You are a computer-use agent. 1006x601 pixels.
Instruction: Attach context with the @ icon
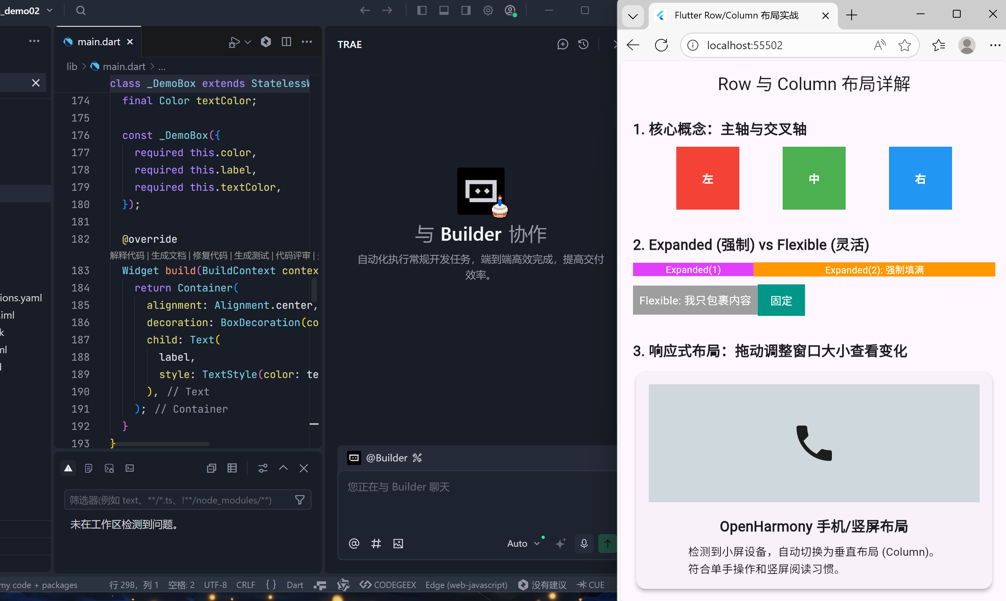point(354,544)
